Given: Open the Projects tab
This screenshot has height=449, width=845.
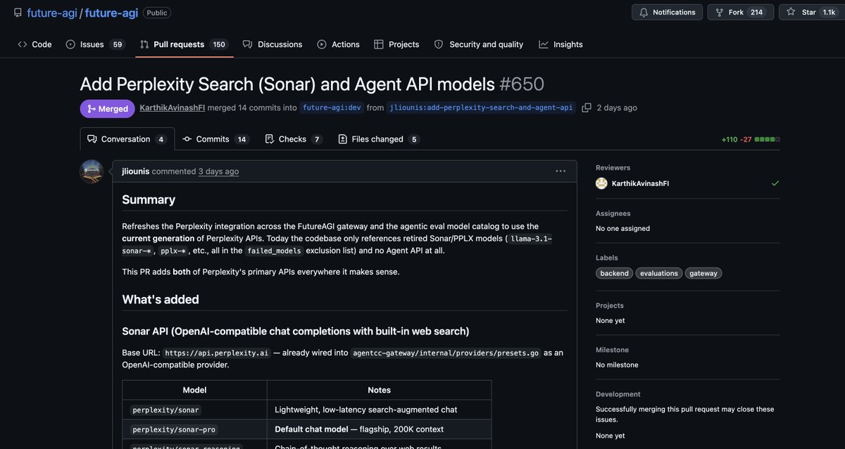Looking at the screenshot, I should (x=396, y=44).
